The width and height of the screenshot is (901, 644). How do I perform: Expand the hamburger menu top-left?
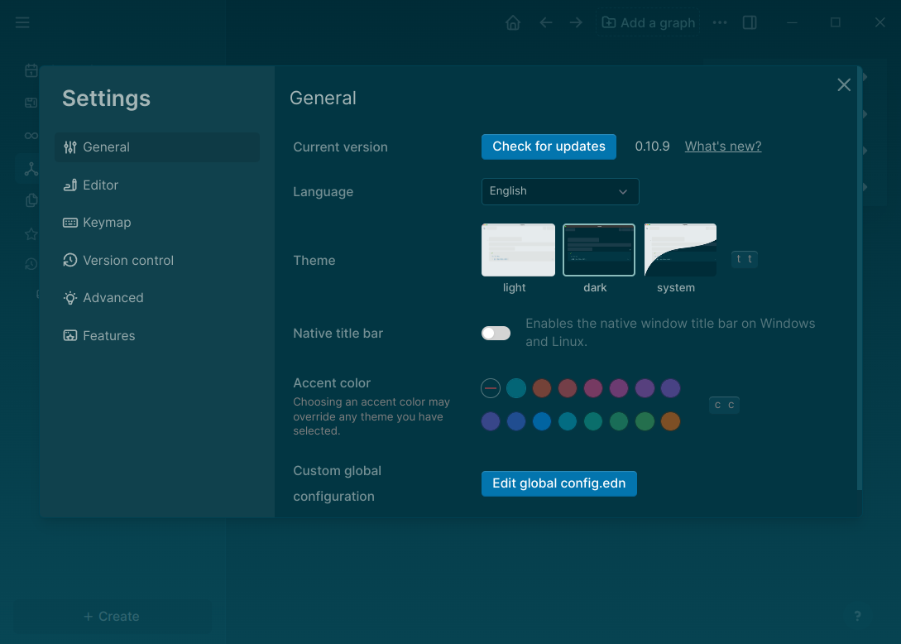[x=22, y=22]
